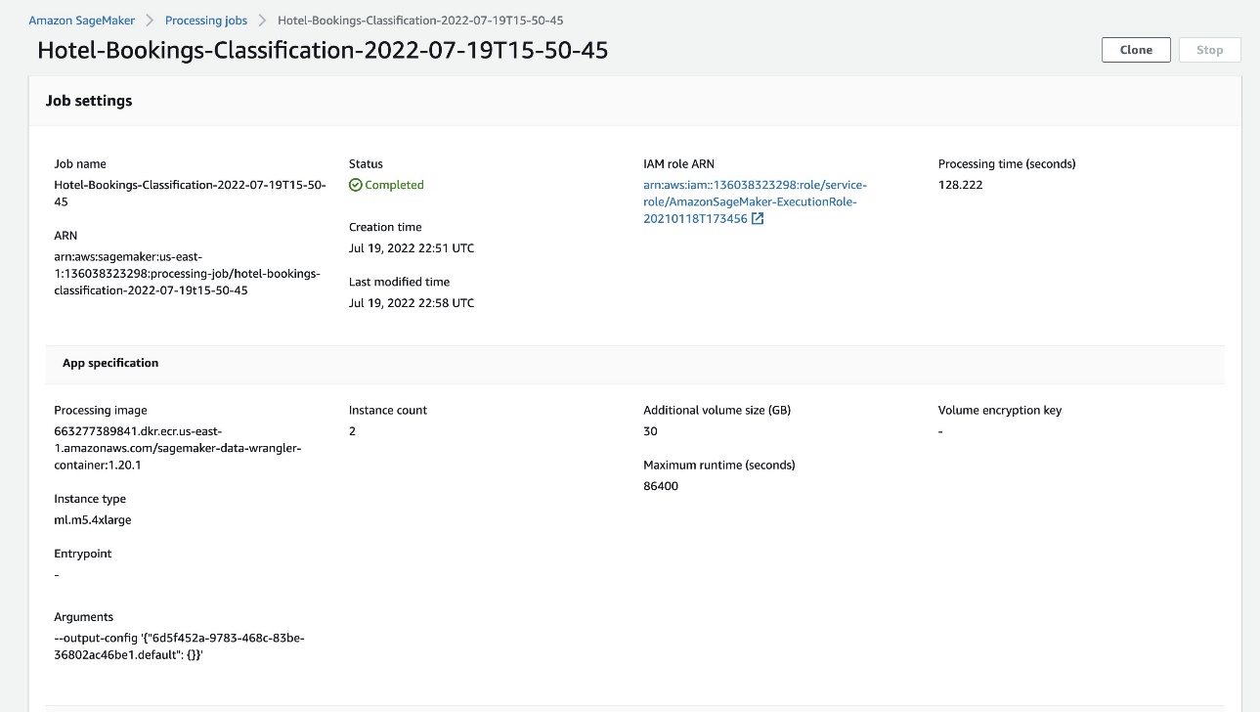Click the Entrypoint label
Screen dimensions: 1260x712
point(83,554)
